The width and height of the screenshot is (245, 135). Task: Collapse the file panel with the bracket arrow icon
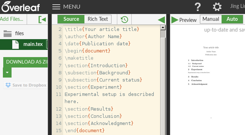tap(42, 19)
